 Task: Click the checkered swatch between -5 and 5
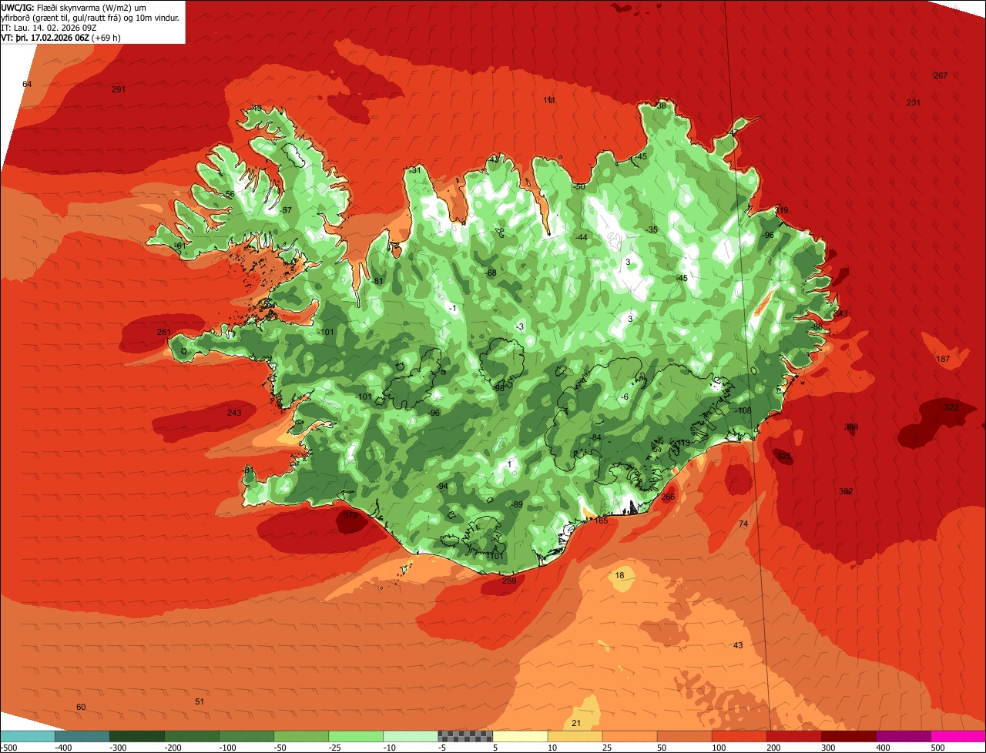pyautogui.click(x=465, y=736)
